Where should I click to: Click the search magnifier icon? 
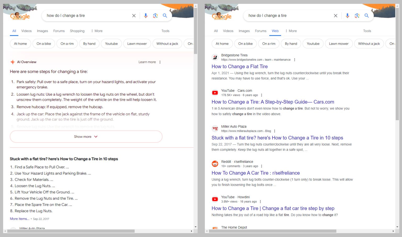[x=165, y=15]
